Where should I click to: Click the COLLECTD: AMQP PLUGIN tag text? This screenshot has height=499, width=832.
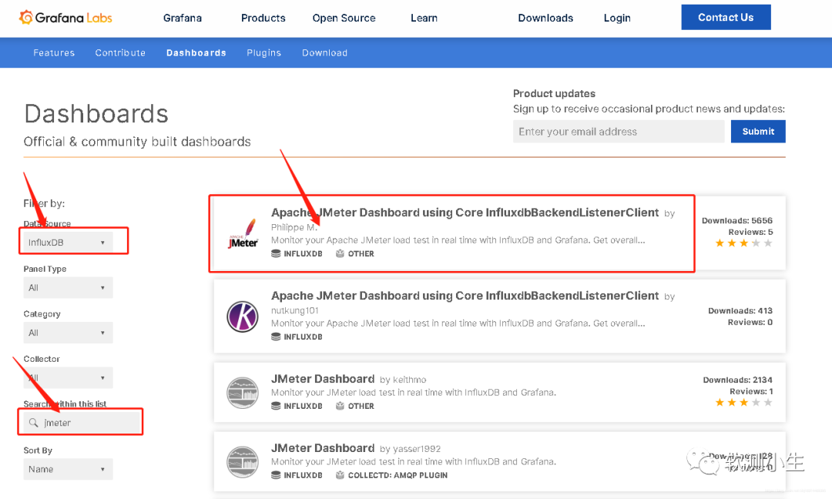[x=398, y=476]
